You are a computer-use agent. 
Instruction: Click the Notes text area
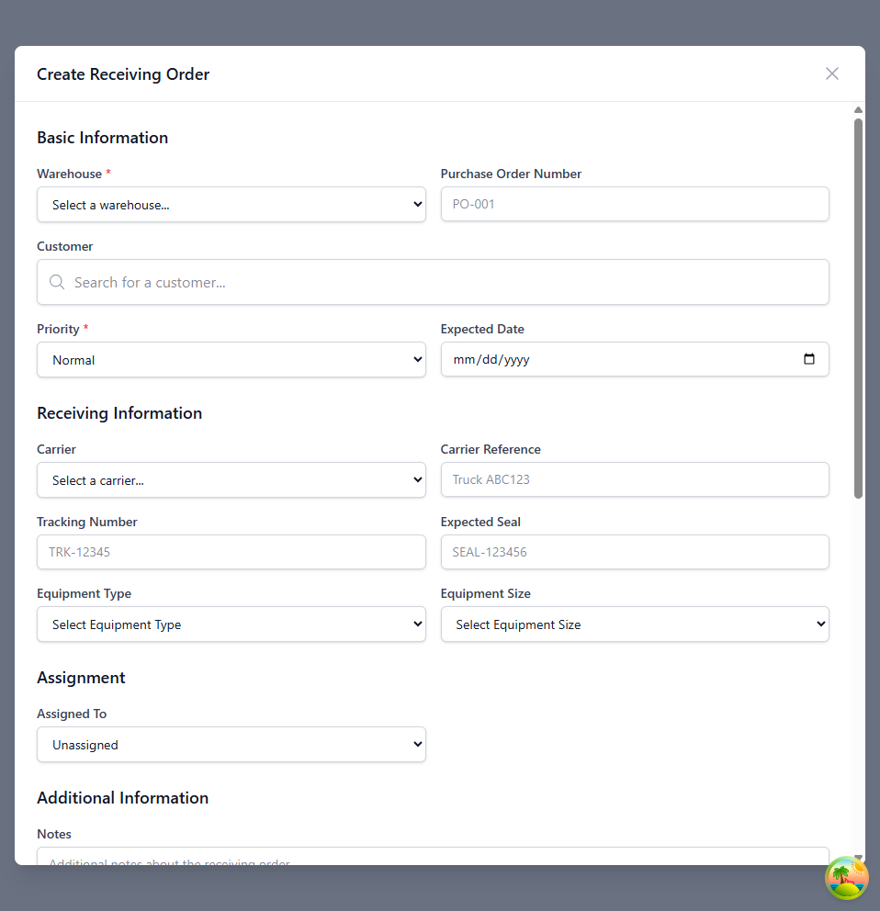pos(433,860)
